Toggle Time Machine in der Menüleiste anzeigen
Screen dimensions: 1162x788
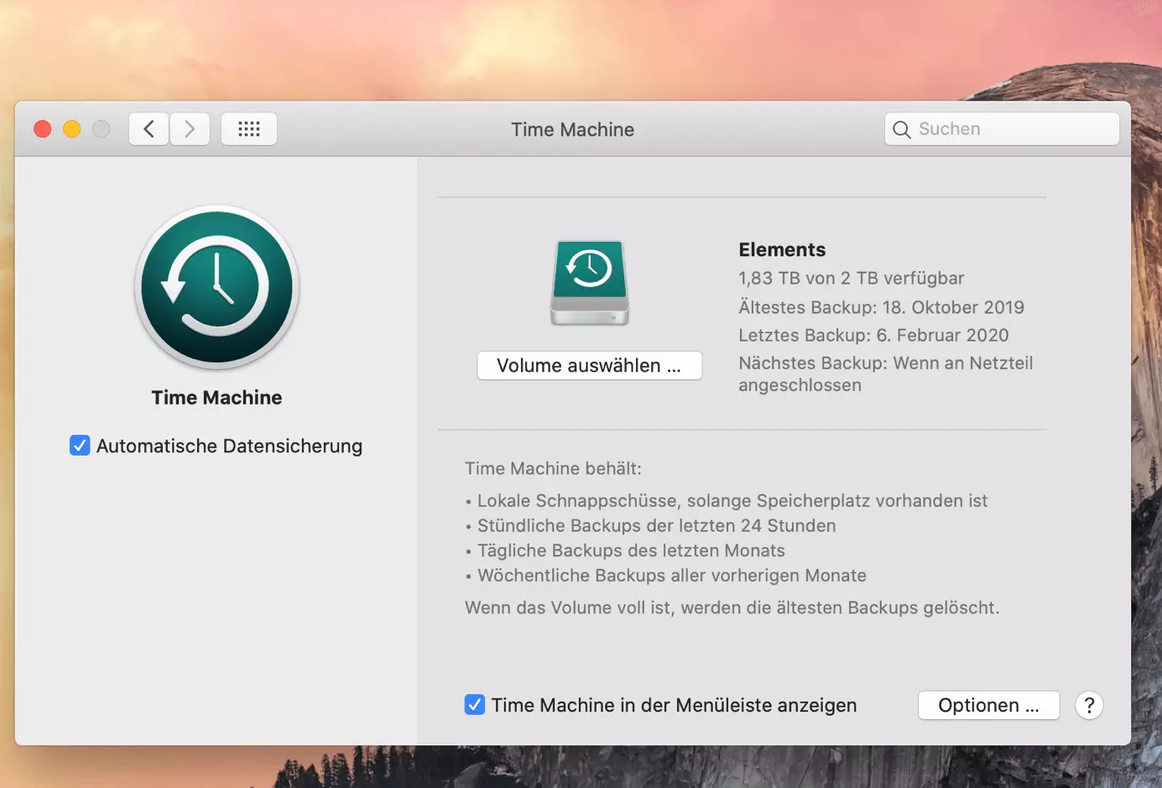[475, 705]
